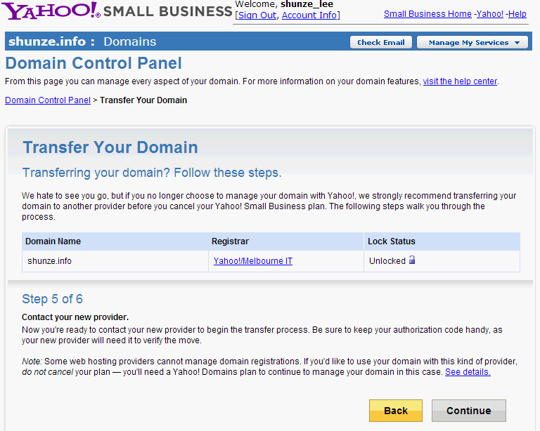The height and width of the screenshot is (431, 540).
Task: Click the Domain Control Panel page title
Action: [94, 63]
